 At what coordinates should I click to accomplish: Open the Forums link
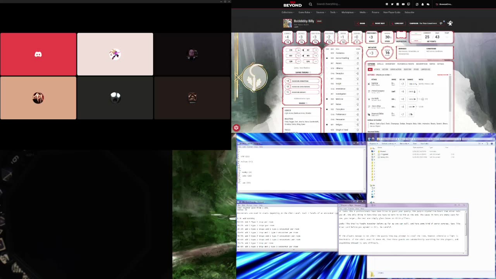375,12
